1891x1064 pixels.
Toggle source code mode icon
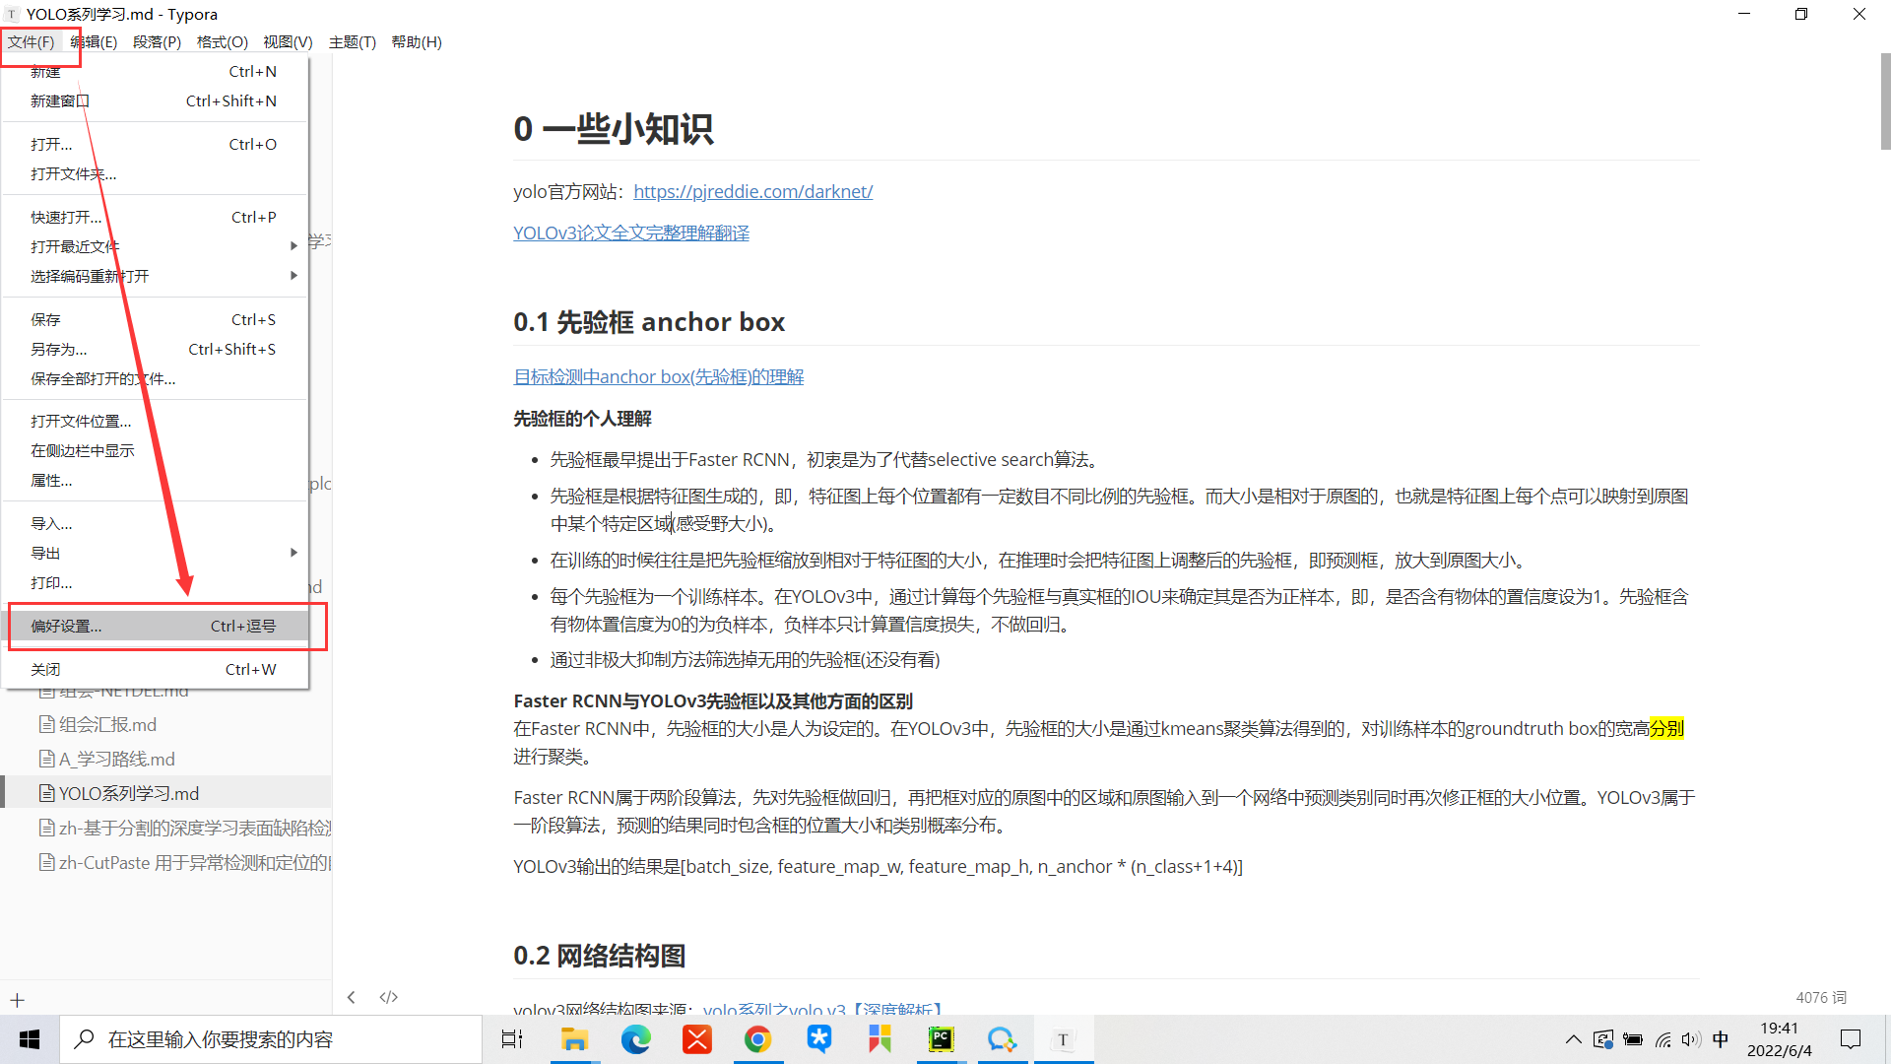tap(389, 997)
